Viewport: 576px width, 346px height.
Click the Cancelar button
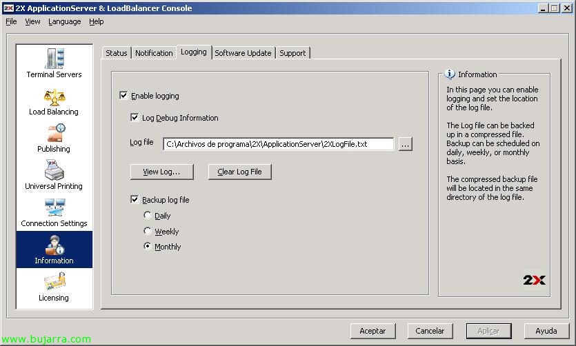(430, 331)
